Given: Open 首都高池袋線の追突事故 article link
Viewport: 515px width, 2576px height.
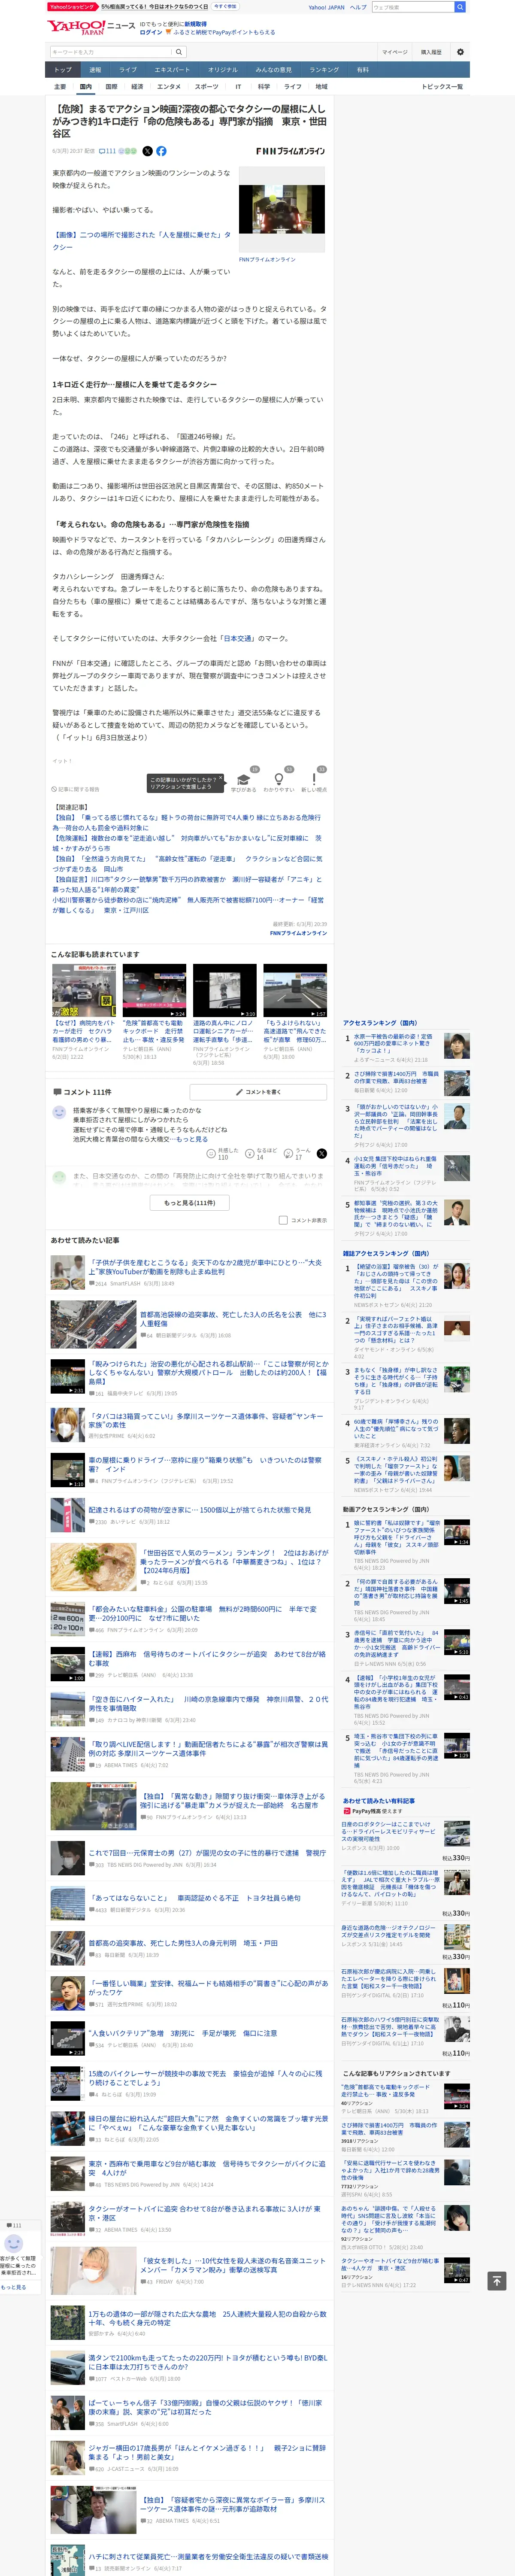Looking at the screenshot, I should click(232, 1318).
